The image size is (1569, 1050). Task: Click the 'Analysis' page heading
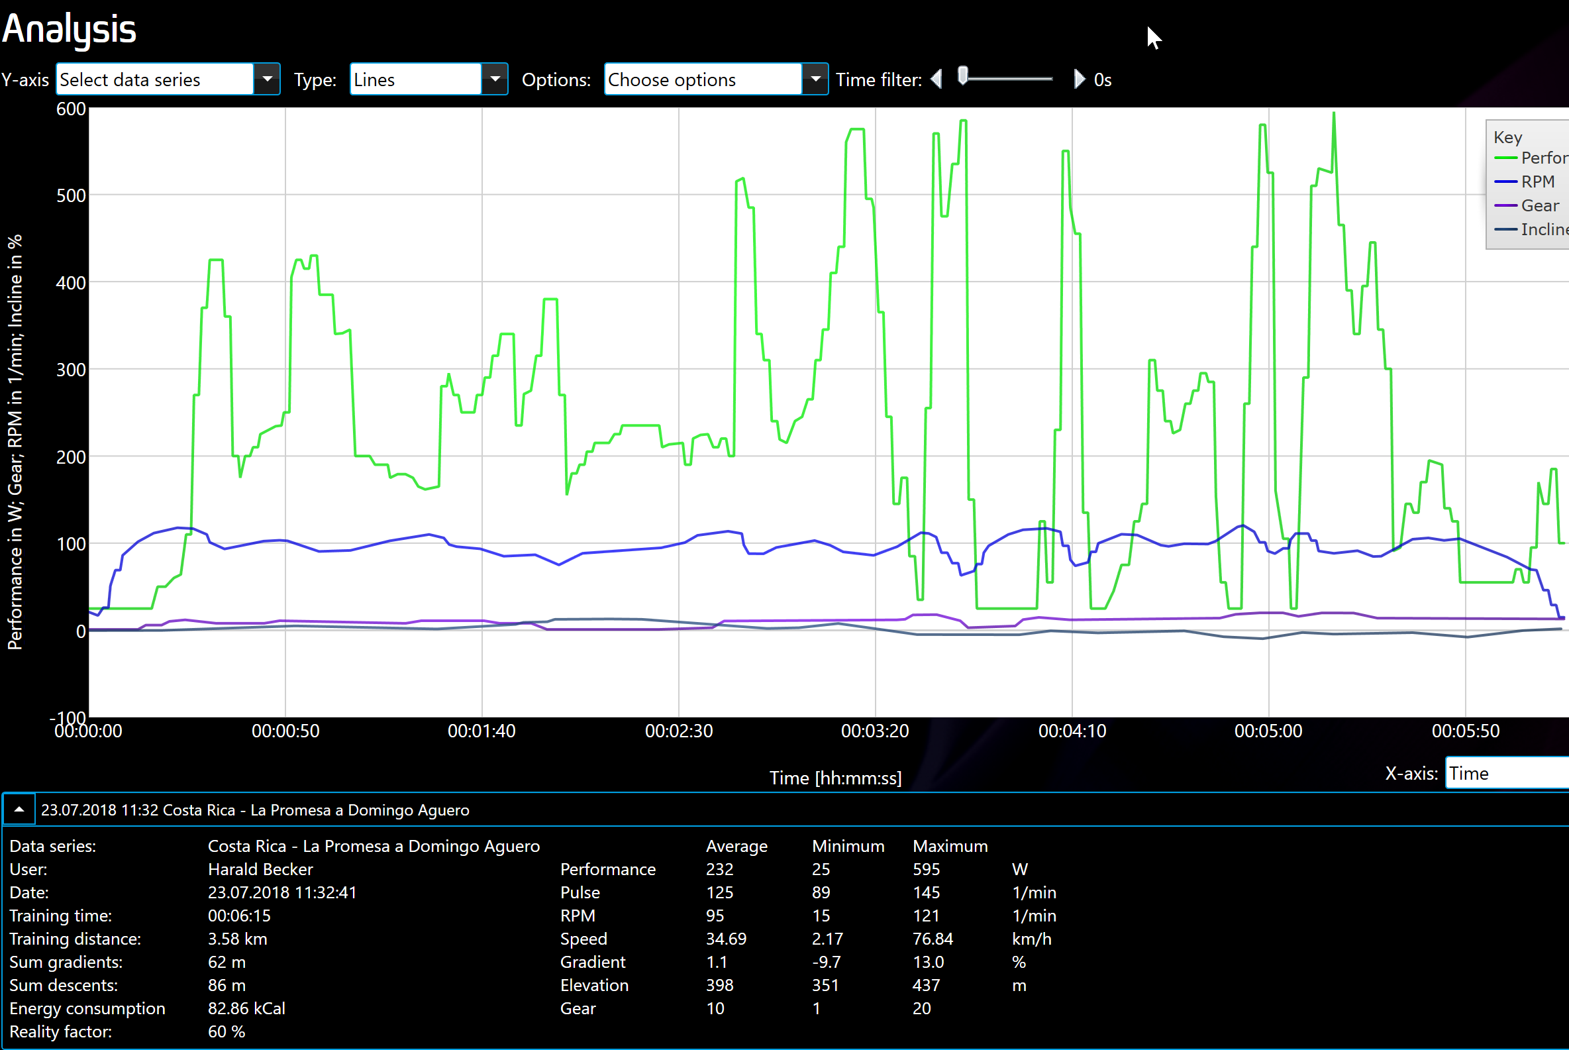(x=69, y=29)
